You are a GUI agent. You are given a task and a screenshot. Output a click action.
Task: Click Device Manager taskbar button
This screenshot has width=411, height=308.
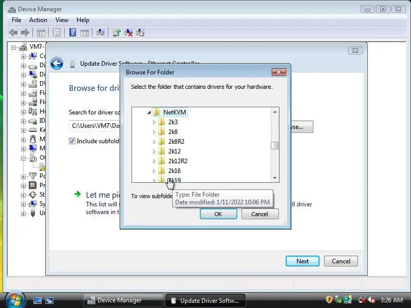point(123,300)
